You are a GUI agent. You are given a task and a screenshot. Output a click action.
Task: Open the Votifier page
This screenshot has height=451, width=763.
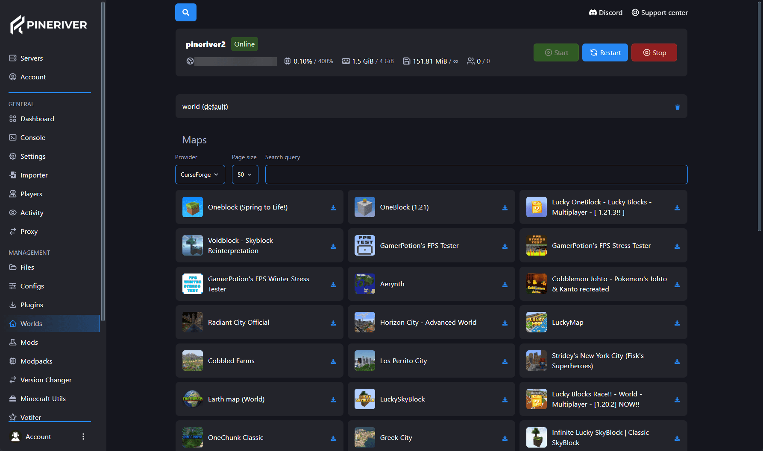(x=25, y=417)
